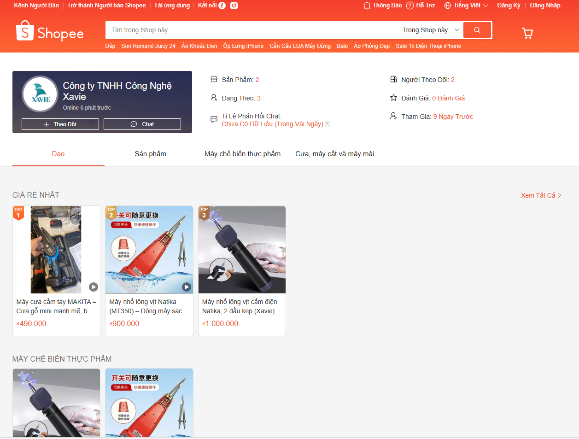Play video on Natika MT350 product

(187, 287)
